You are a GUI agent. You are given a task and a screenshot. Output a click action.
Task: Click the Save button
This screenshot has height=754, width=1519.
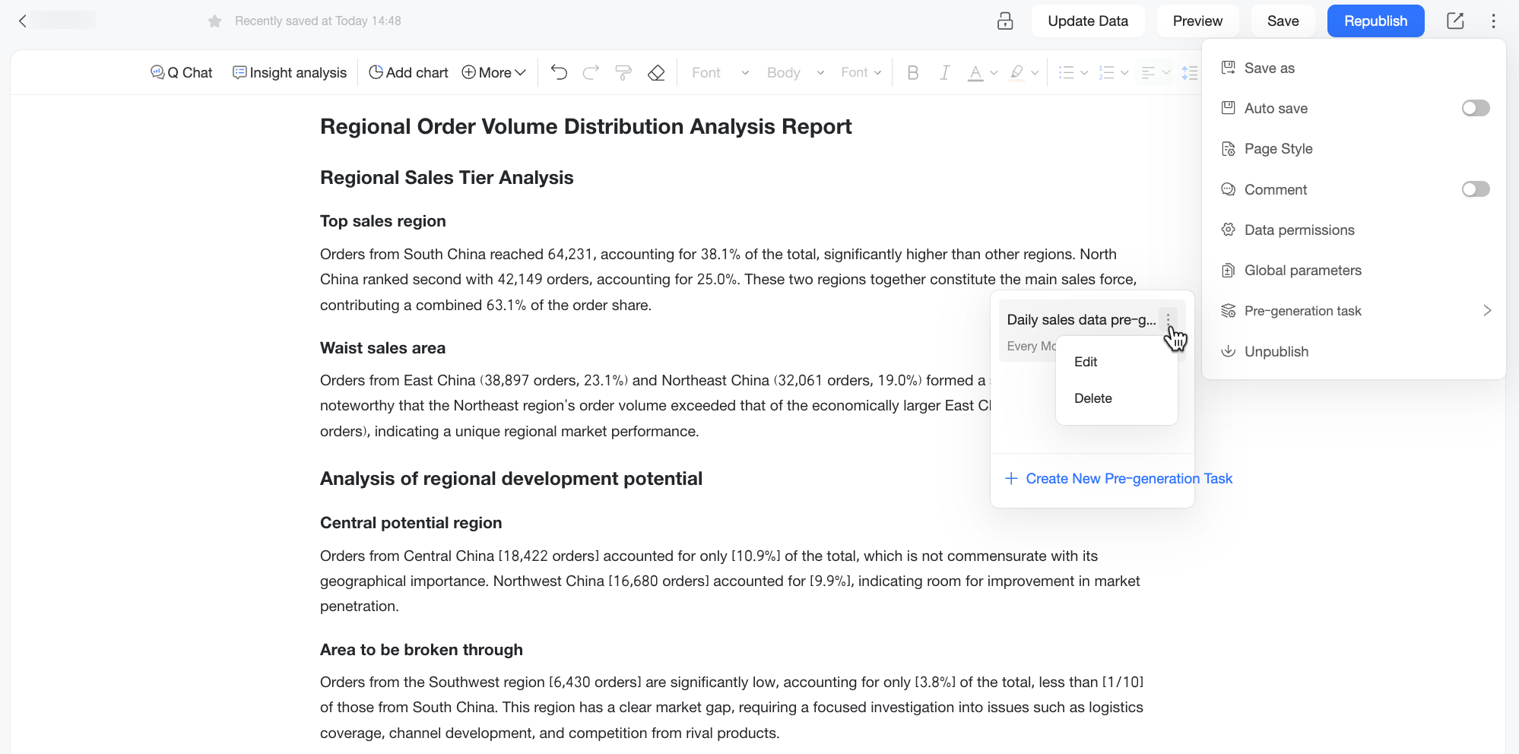pos(1283,21)
